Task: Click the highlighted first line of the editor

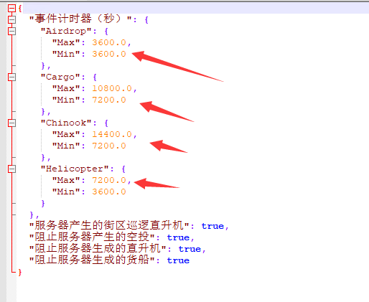Action: (196, 9)
